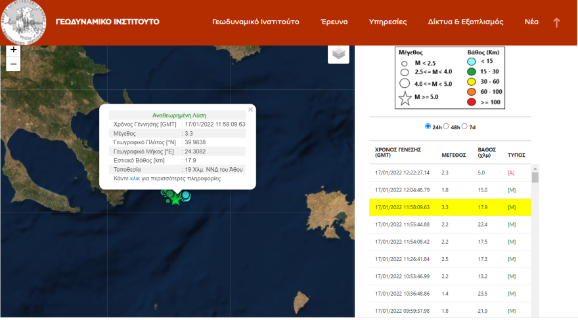Open the map layers control
Image resolution: width=578 pixels, height=320 pixels.
tap(338, 54)
